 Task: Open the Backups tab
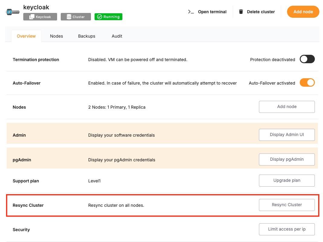pyautogui.click(x=87, y=36)
